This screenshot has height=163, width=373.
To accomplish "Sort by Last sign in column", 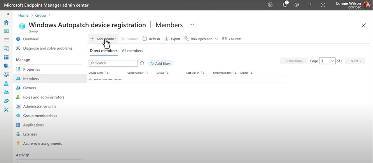I will (x=195, y=73).
